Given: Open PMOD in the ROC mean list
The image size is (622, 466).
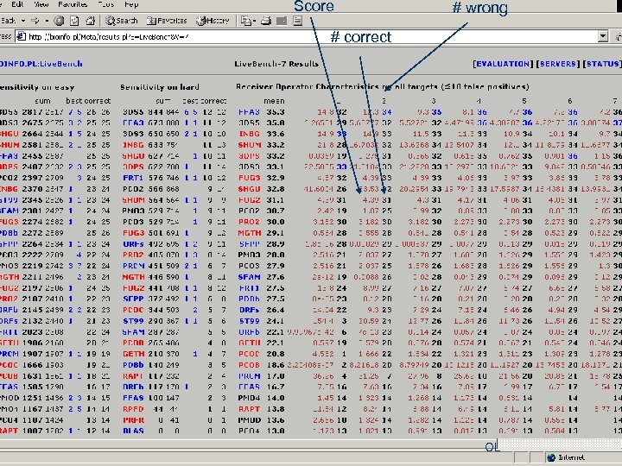Looking at the screenshot, I should tap(249, 420).
